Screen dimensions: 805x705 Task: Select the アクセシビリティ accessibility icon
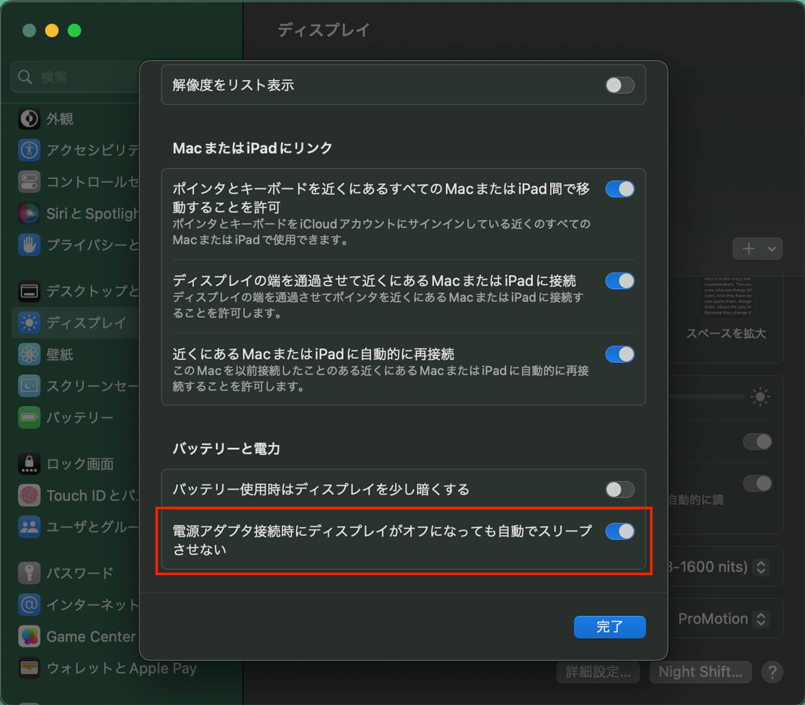pyautogui.click(x=29, y=150)
